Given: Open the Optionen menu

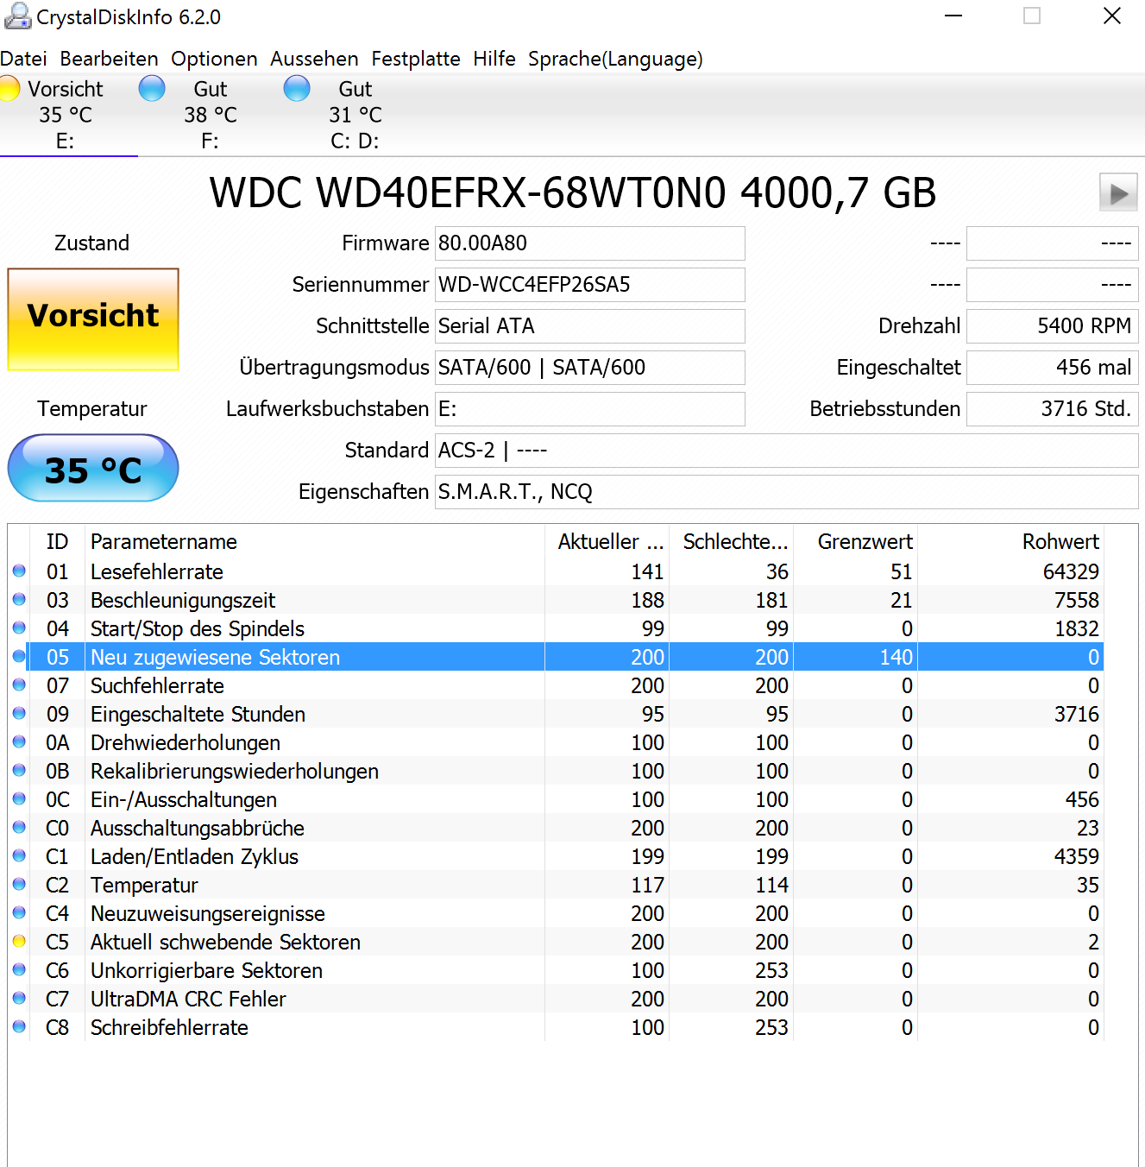Looking at the screenshot, I should [214, 59].
